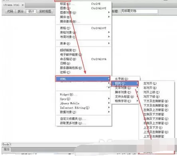
Task: Open 文本对象(X) in HTML submenu
Action: [125, 88]
